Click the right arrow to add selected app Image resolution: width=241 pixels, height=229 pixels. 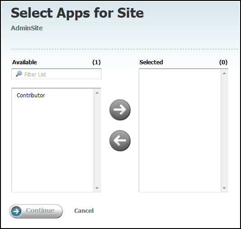[x=120, y=110]
